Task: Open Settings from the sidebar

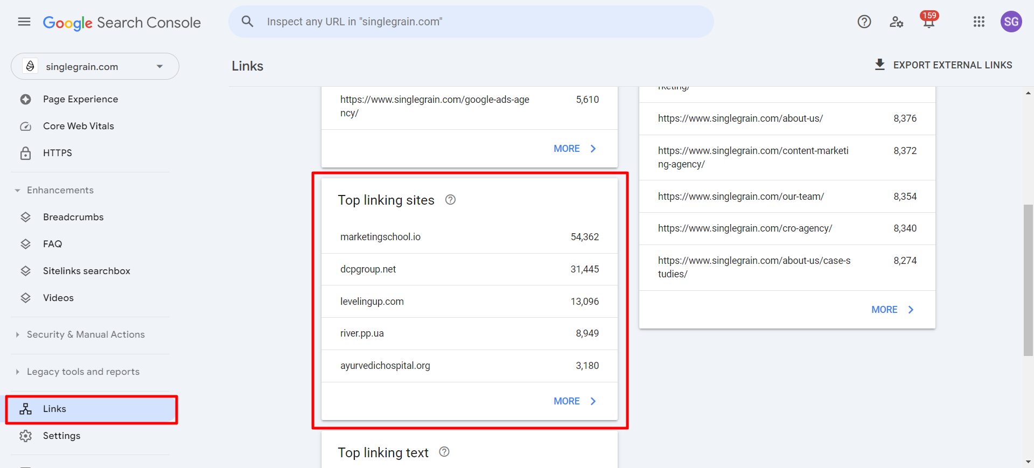Action: click(61, 436)
